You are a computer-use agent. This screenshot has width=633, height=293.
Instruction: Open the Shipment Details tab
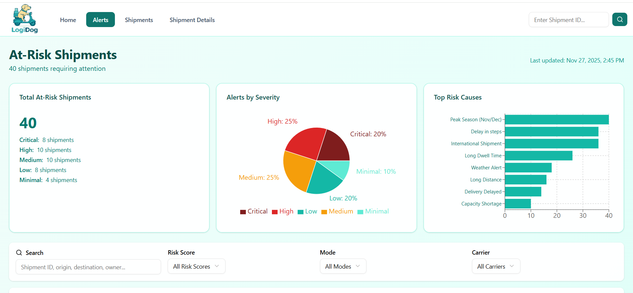click(x=192, y=20)
